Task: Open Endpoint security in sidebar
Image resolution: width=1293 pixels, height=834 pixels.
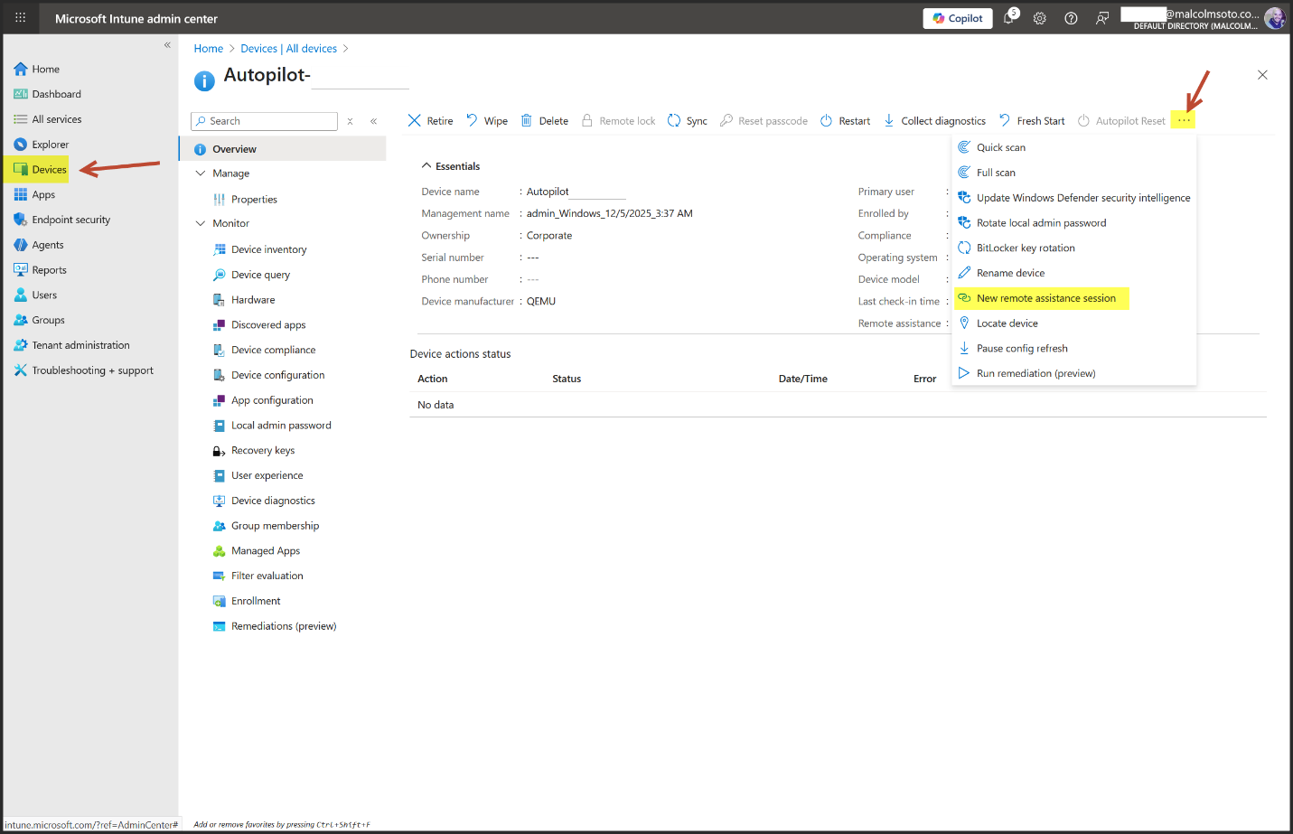Action: (70, 220)
